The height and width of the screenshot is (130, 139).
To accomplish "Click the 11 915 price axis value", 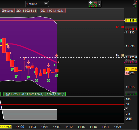I will point(130,87).
